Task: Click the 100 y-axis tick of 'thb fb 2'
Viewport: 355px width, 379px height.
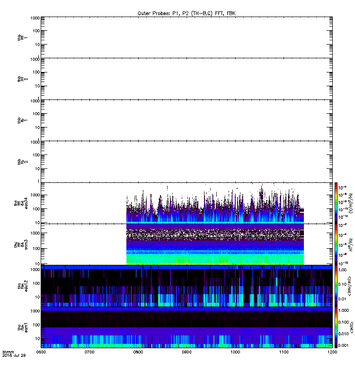Action: 36,155
